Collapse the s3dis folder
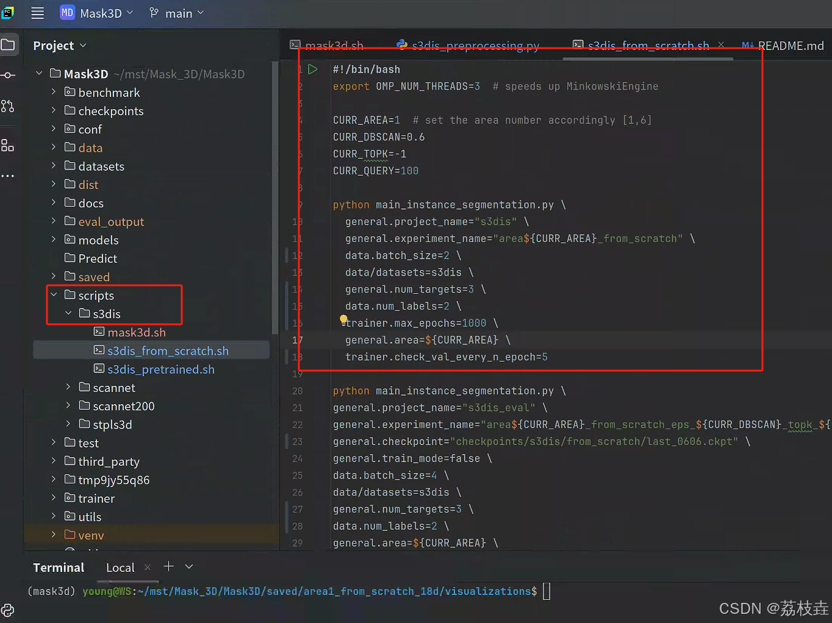This screenshot has height=623, width=832. tap(68, 313)
